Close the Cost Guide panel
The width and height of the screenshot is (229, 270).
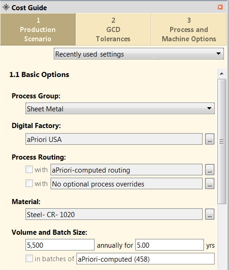(220, 7)
